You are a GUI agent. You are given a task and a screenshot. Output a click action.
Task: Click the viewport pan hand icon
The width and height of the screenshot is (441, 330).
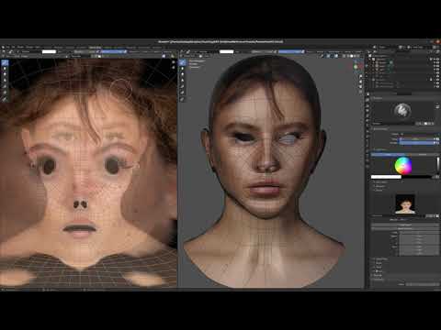361,82
